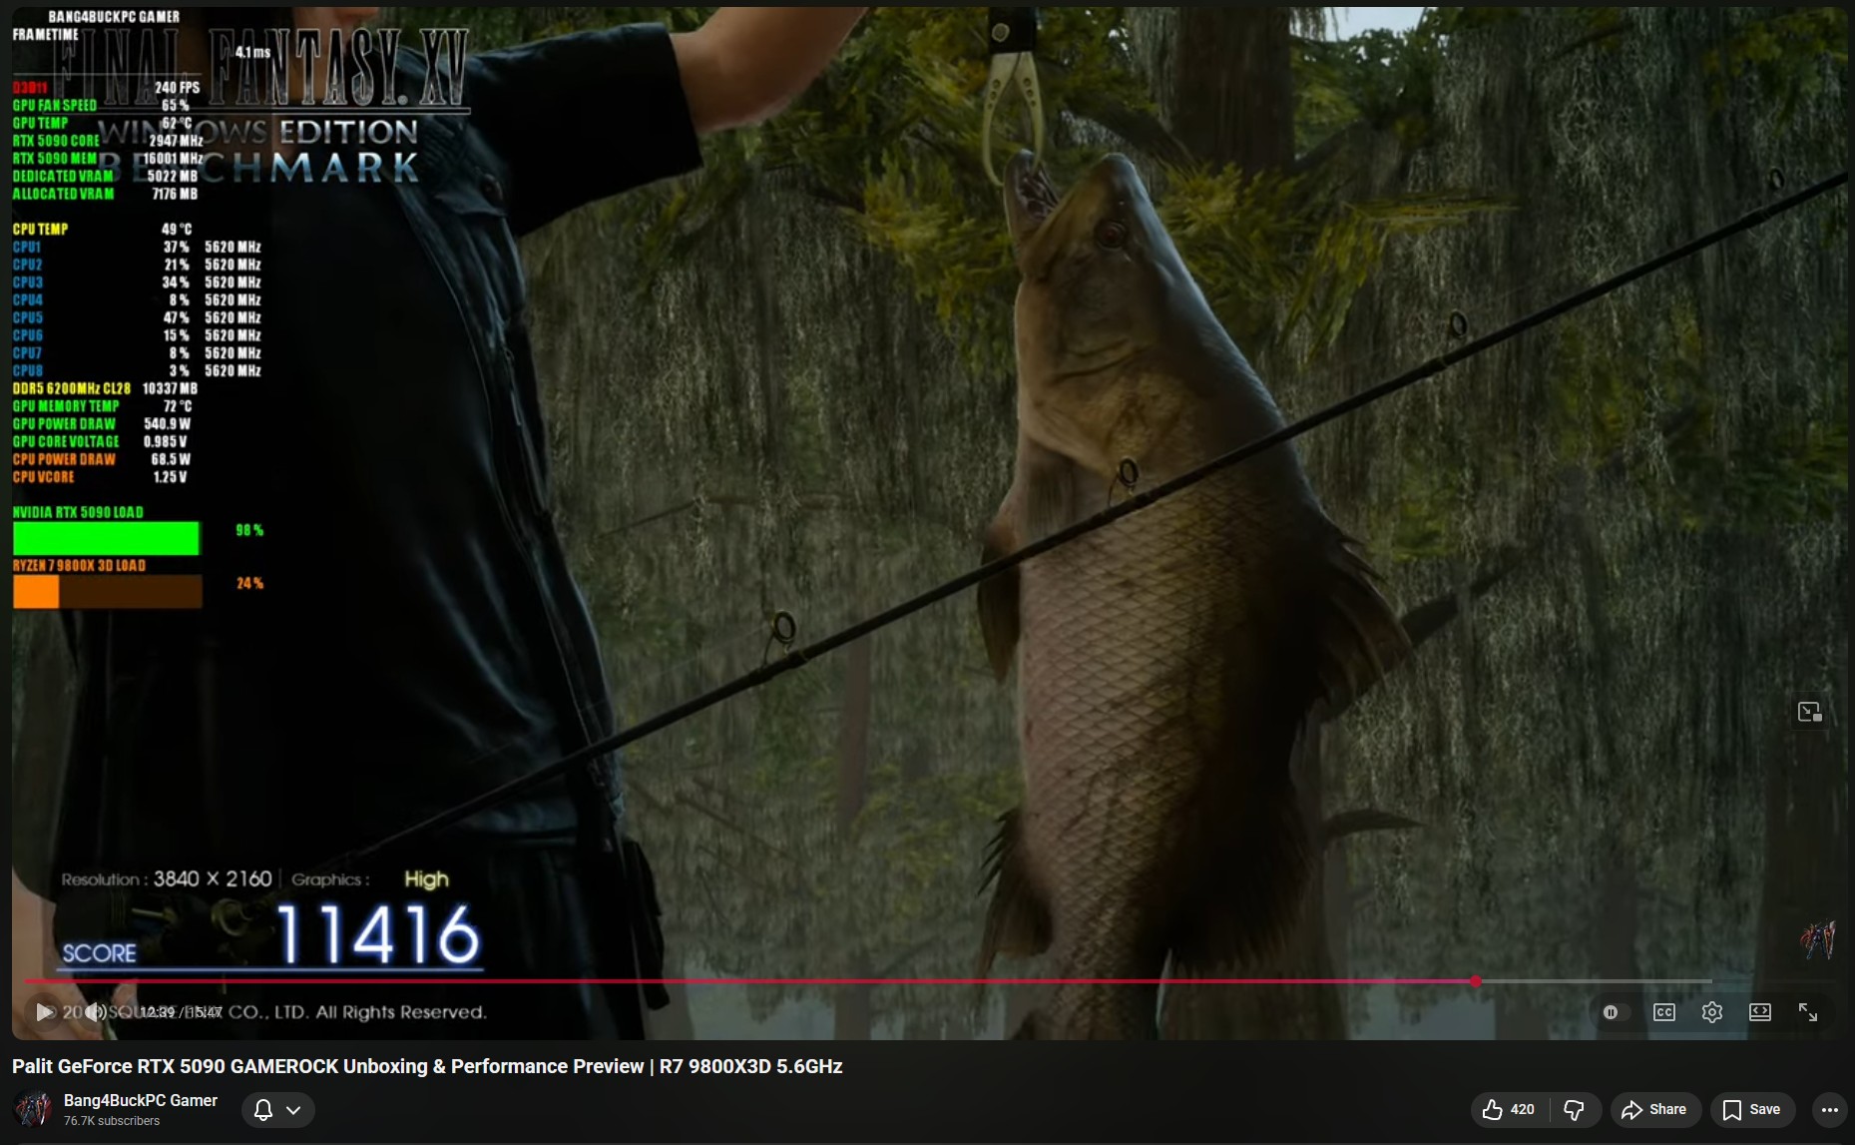Dislike this video

[x=1575, y=1110]
